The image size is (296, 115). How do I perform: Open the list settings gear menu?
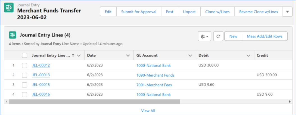click(x=204, y=36)
